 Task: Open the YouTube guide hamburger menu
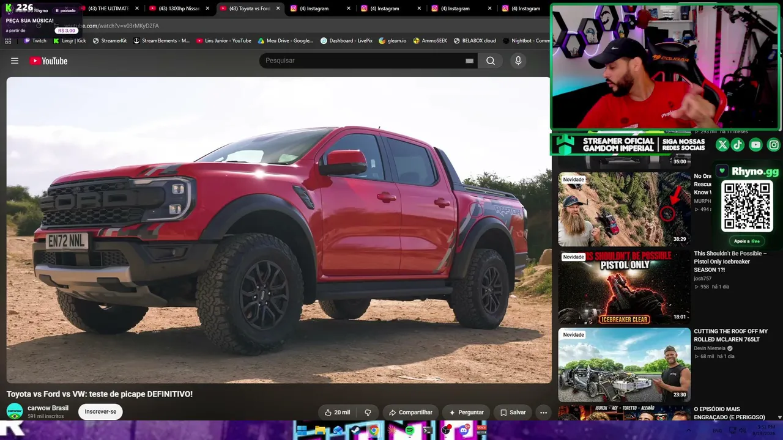pos(15,61)
